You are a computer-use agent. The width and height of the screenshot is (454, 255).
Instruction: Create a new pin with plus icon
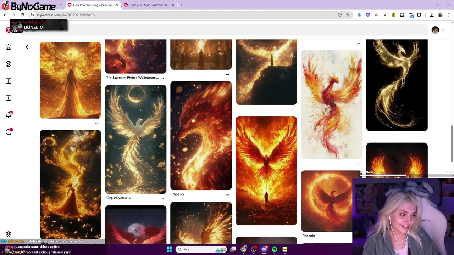[9, 98]
